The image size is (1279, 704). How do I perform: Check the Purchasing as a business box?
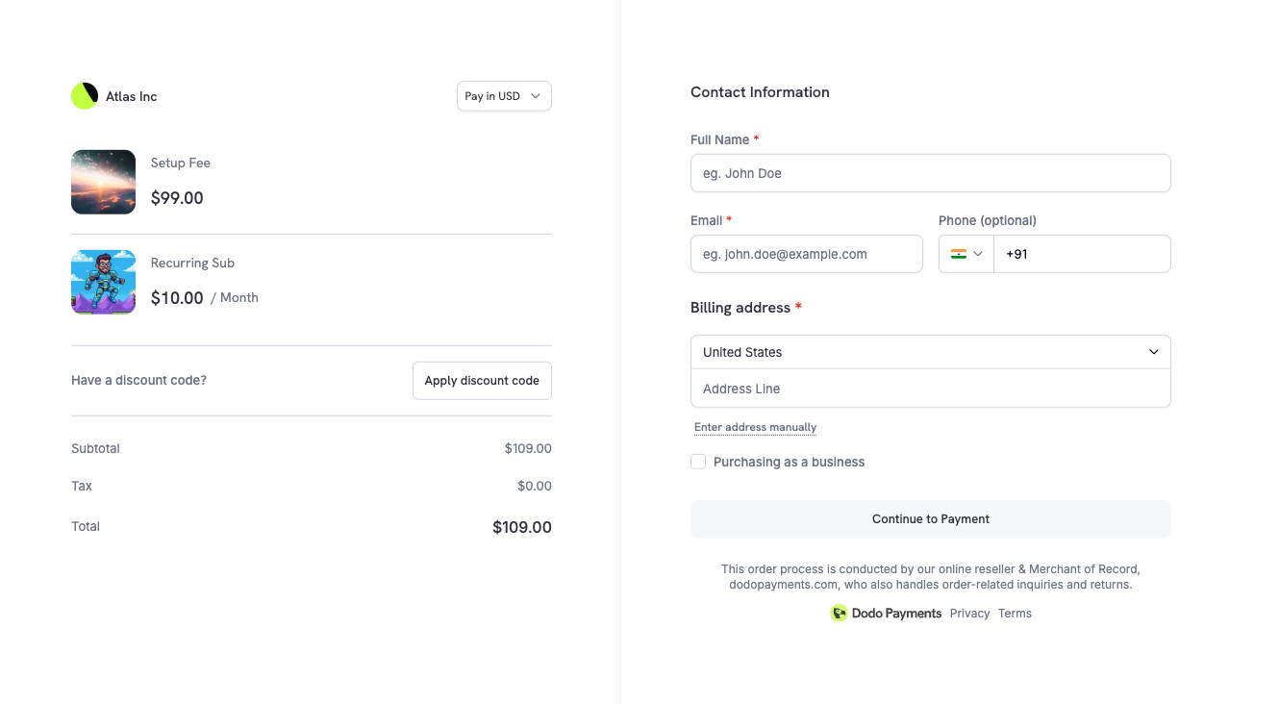698,462
